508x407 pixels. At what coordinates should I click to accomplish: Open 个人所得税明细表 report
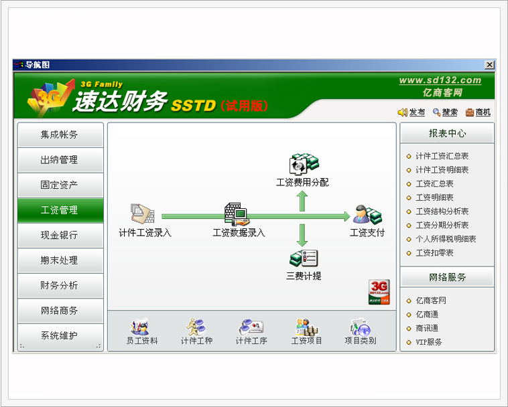coord(446,240)
